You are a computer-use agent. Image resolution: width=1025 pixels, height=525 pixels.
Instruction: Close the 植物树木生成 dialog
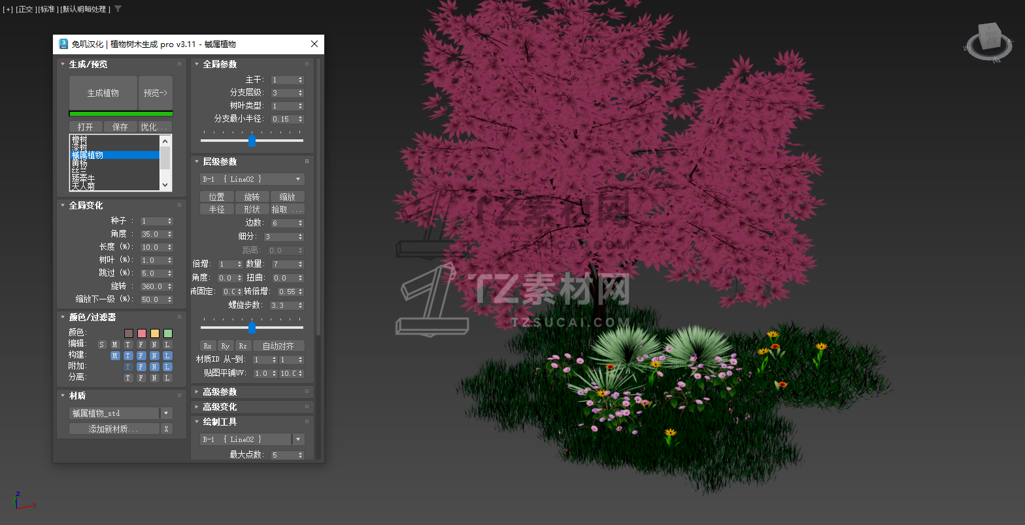click(x=314, y=44)
